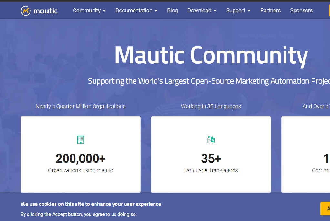The height and width of the screenshot is (221, 330).
Task: Open the Download dropdown menu
Action: [x=202, y=10]
